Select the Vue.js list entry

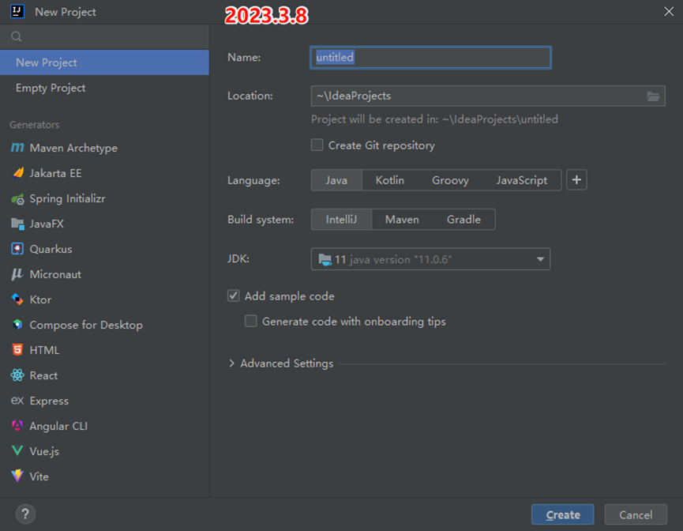point(104,451)
